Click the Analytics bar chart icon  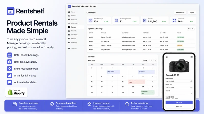pos(69,42)
